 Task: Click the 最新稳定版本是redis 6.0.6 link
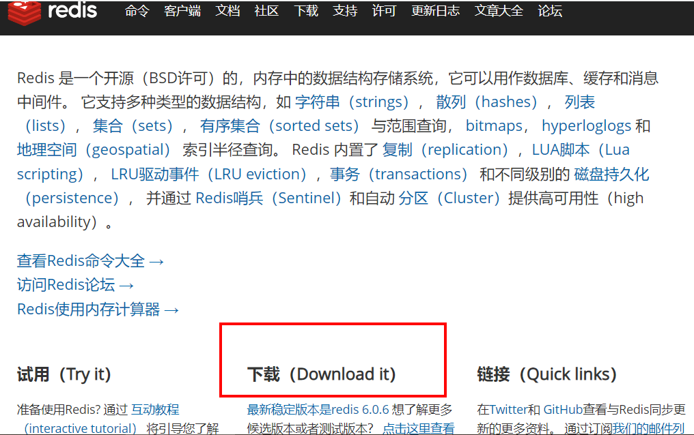click(x=318, y=409)
